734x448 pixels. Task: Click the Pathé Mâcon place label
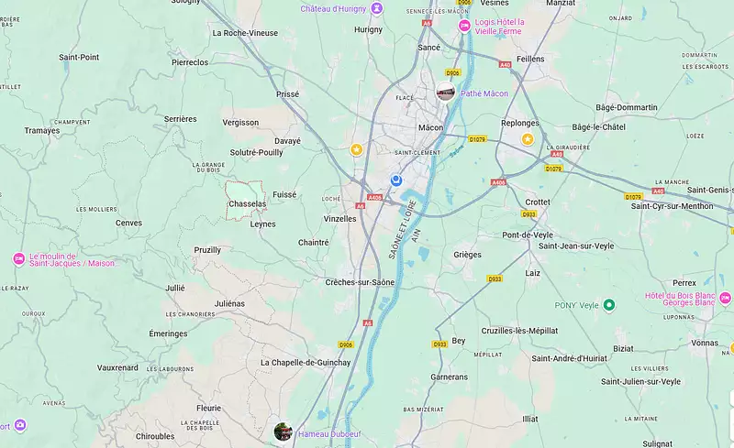484,93
